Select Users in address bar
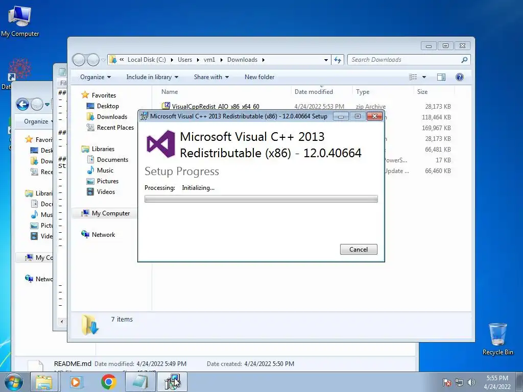The width and height of the screenshot is (523, 392). (185, 60)
